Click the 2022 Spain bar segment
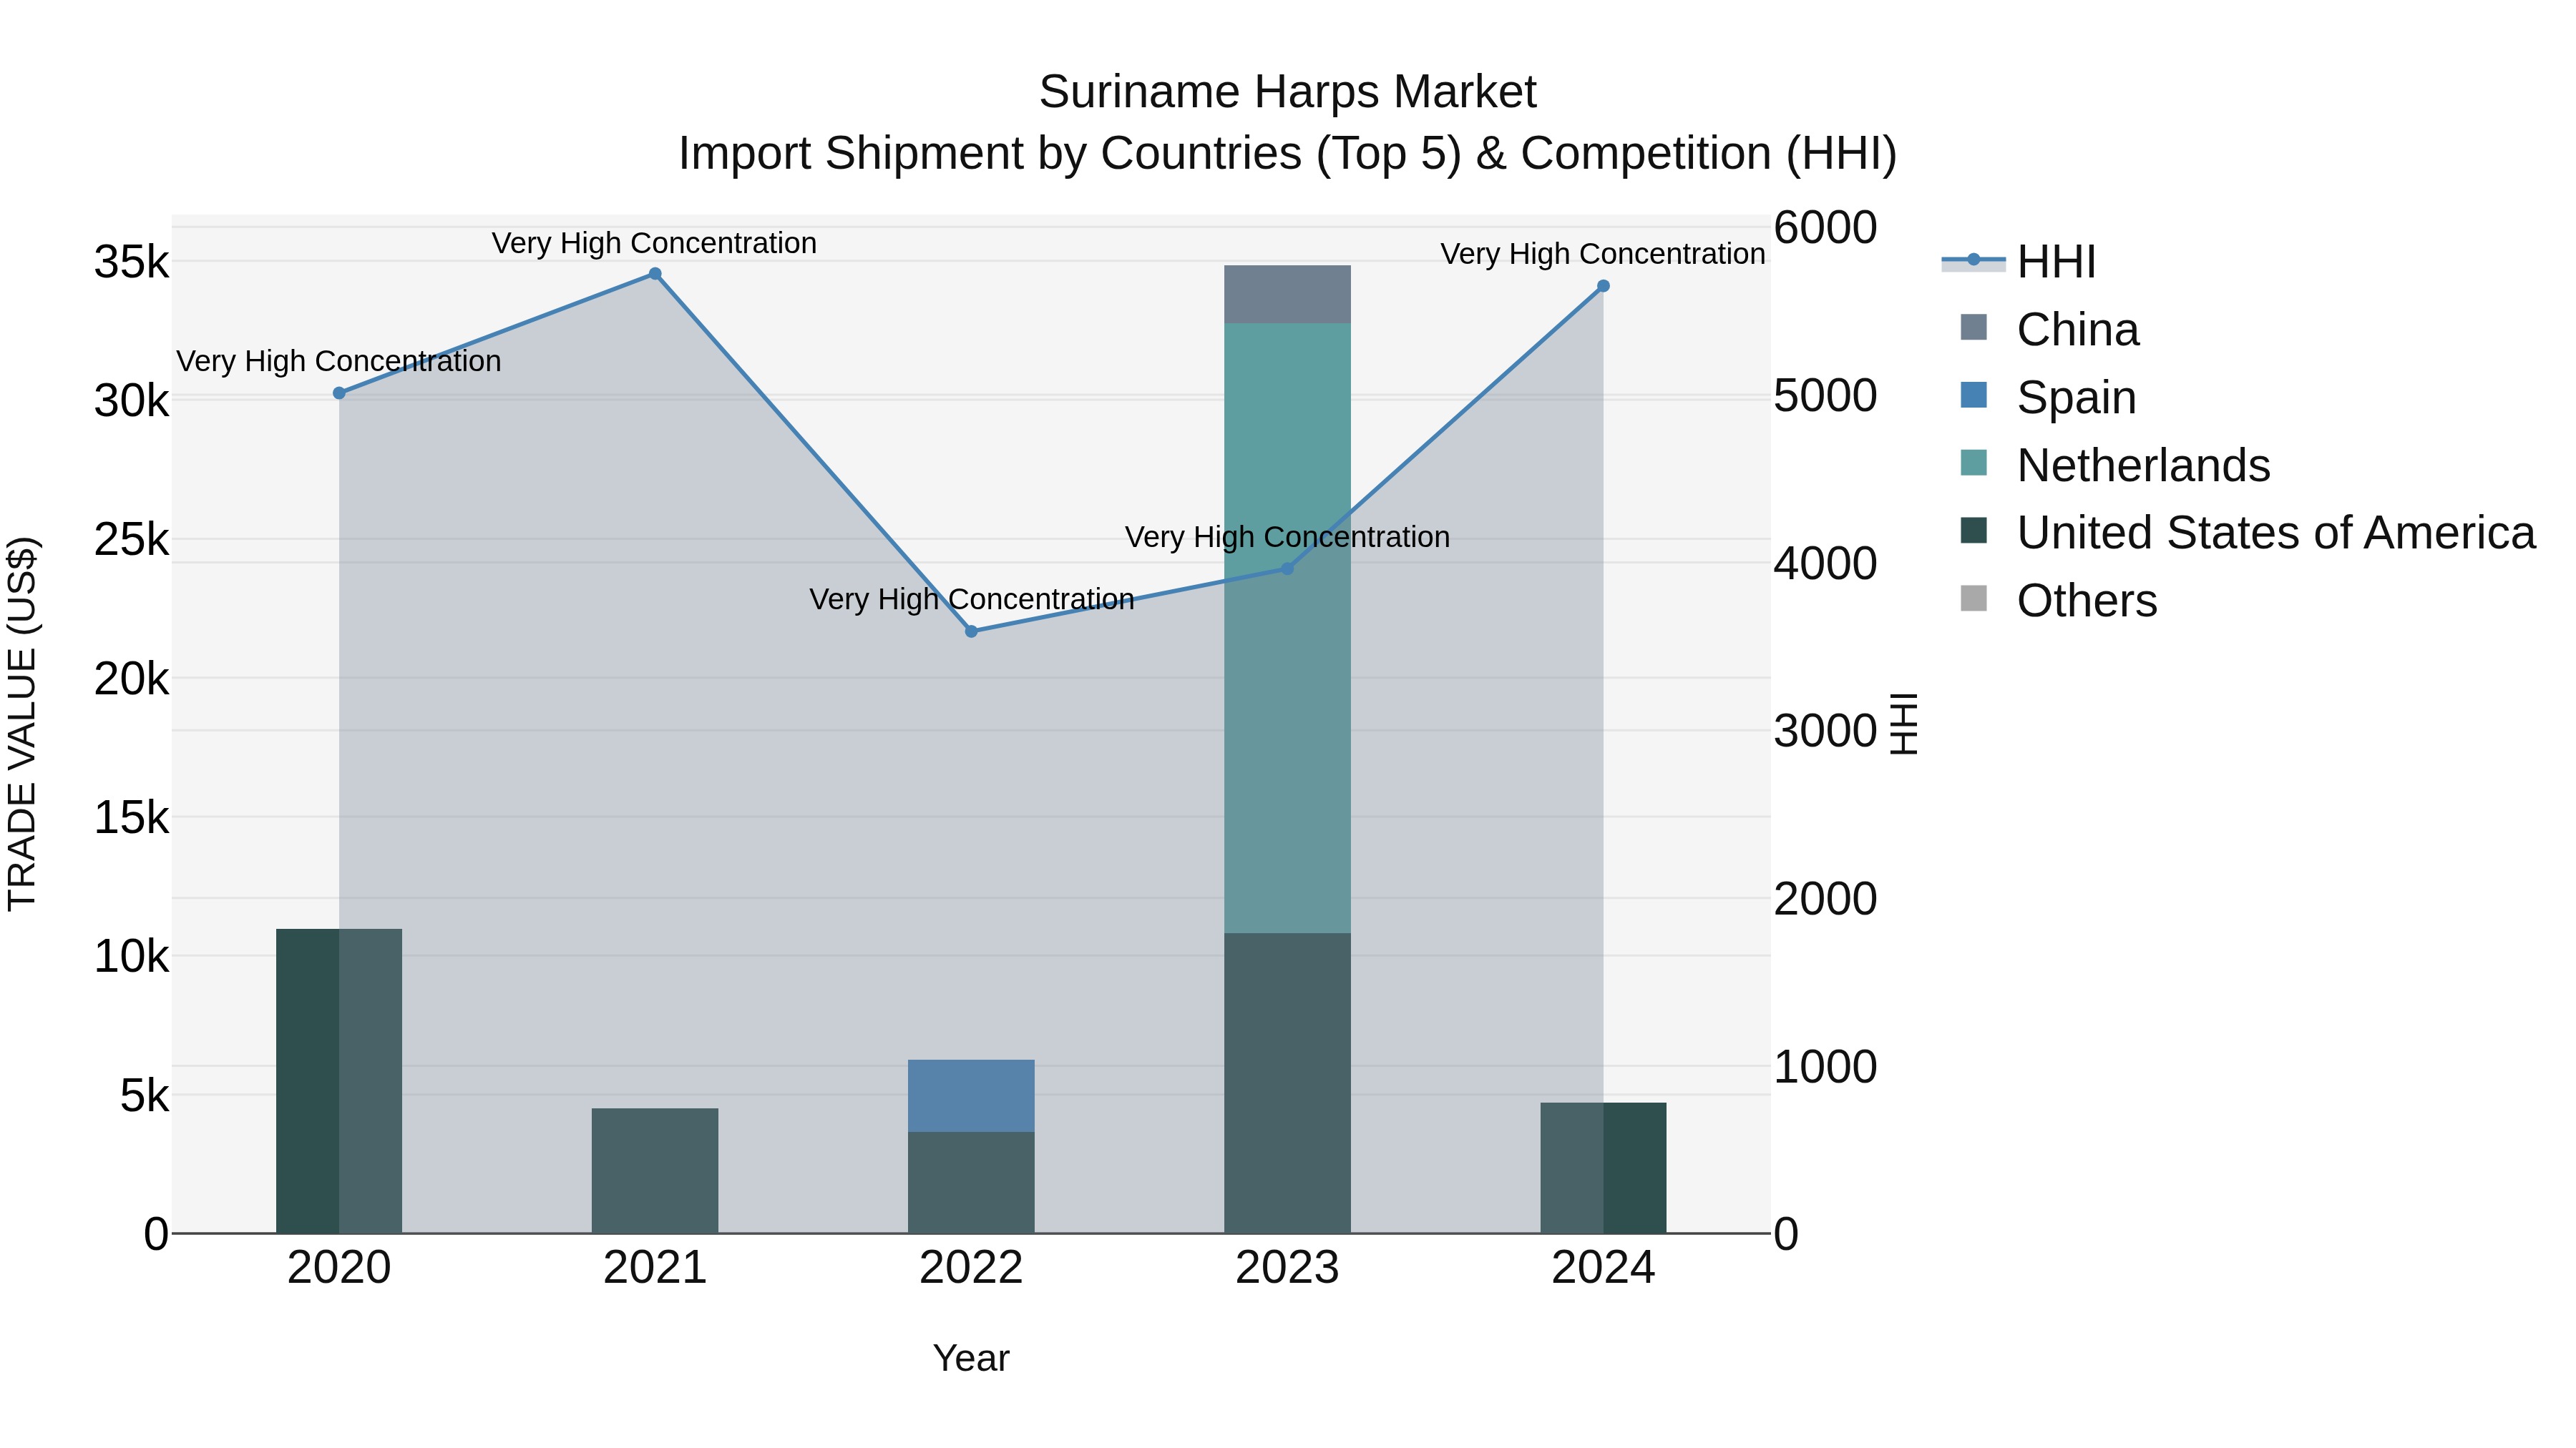2576x1448 pixels. (971, 1096)
